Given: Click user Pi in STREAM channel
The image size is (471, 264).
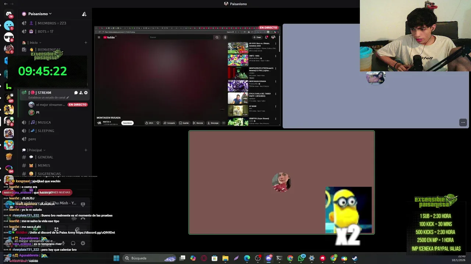Looking at the screenshot, I should tap(38, 113).
